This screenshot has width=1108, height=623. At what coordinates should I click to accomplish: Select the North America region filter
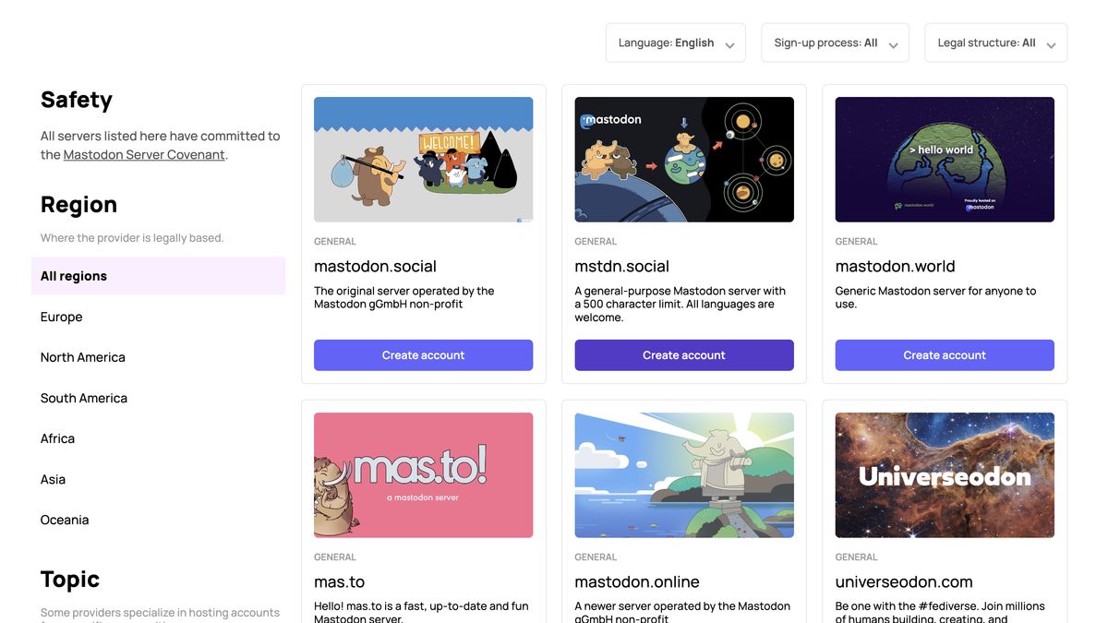(82, 356)
